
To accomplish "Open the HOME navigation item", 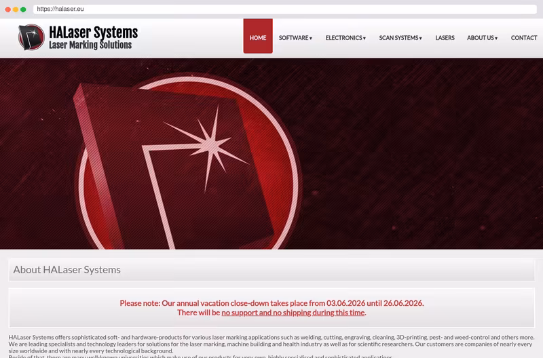I will pos(258,36).
